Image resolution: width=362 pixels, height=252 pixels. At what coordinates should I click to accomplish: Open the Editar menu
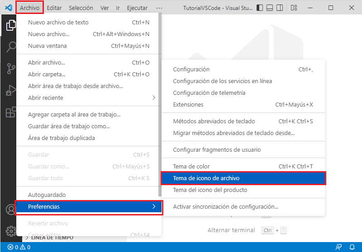(54, 8)
